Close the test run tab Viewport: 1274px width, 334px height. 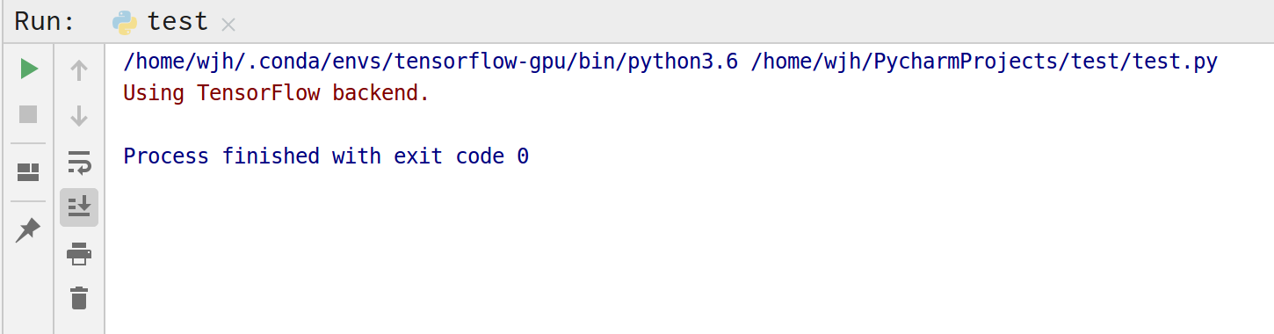228,24
